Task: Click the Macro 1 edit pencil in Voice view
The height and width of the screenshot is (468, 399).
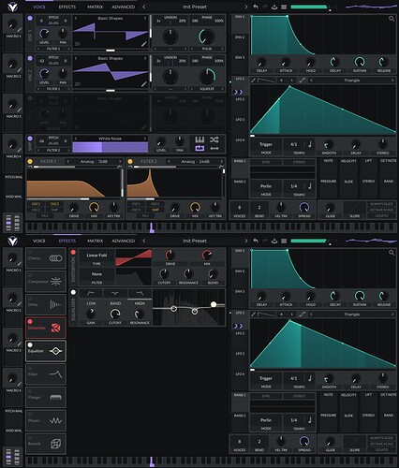Action: click(20, 30)
